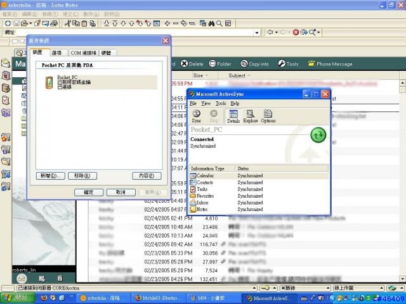Screen dimensions: 406x304
Task: Click the Information Type column header
Action: coord(212,168)
